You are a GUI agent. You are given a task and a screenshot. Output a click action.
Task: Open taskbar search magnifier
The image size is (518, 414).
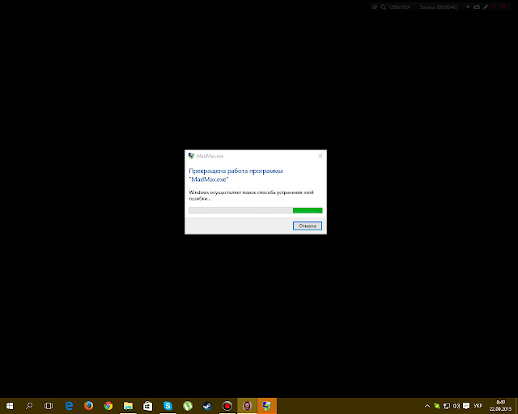29,406
